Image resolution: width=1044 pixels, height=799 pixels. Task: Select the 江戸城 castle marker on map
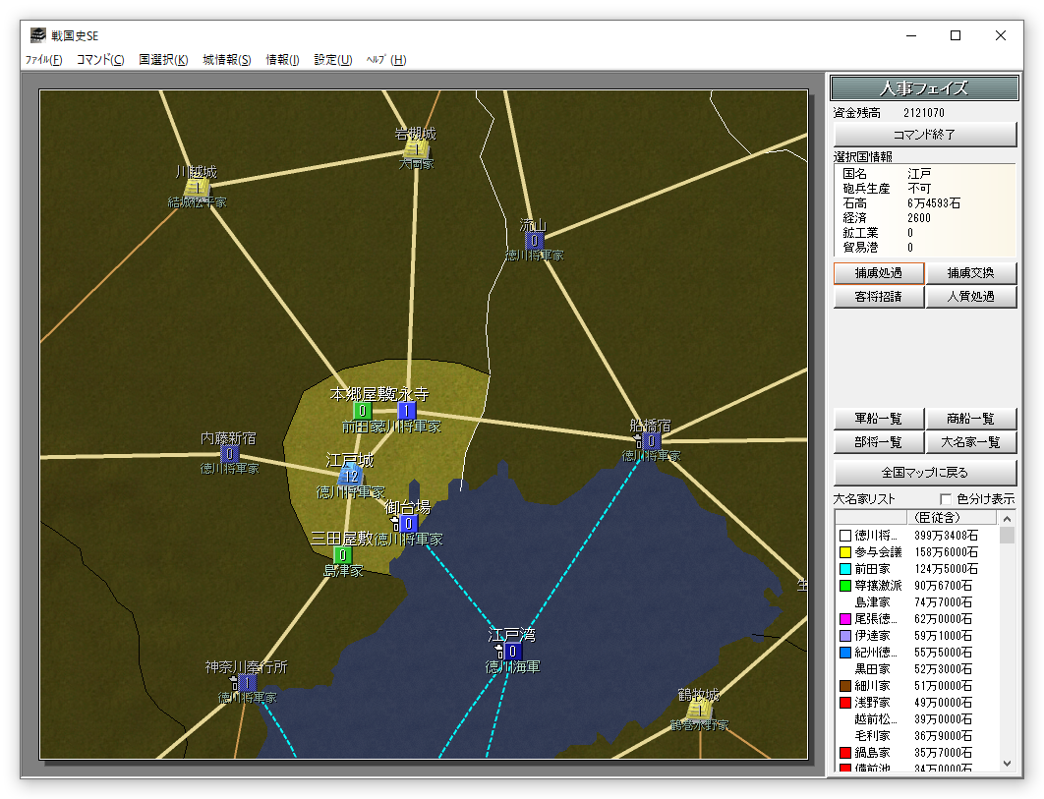[x=351, y=476]
